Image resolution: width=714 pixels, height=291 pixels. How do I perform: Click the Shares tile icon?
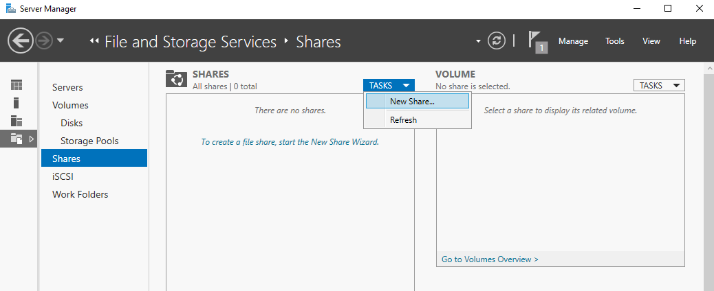pyautogui.click(x=177, y=79)
